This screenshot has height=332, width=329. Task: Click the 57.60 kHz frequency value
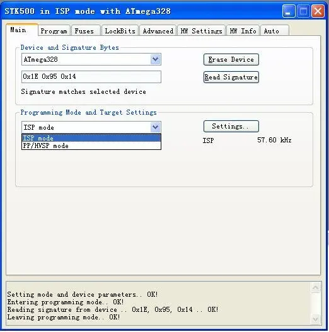274,140
